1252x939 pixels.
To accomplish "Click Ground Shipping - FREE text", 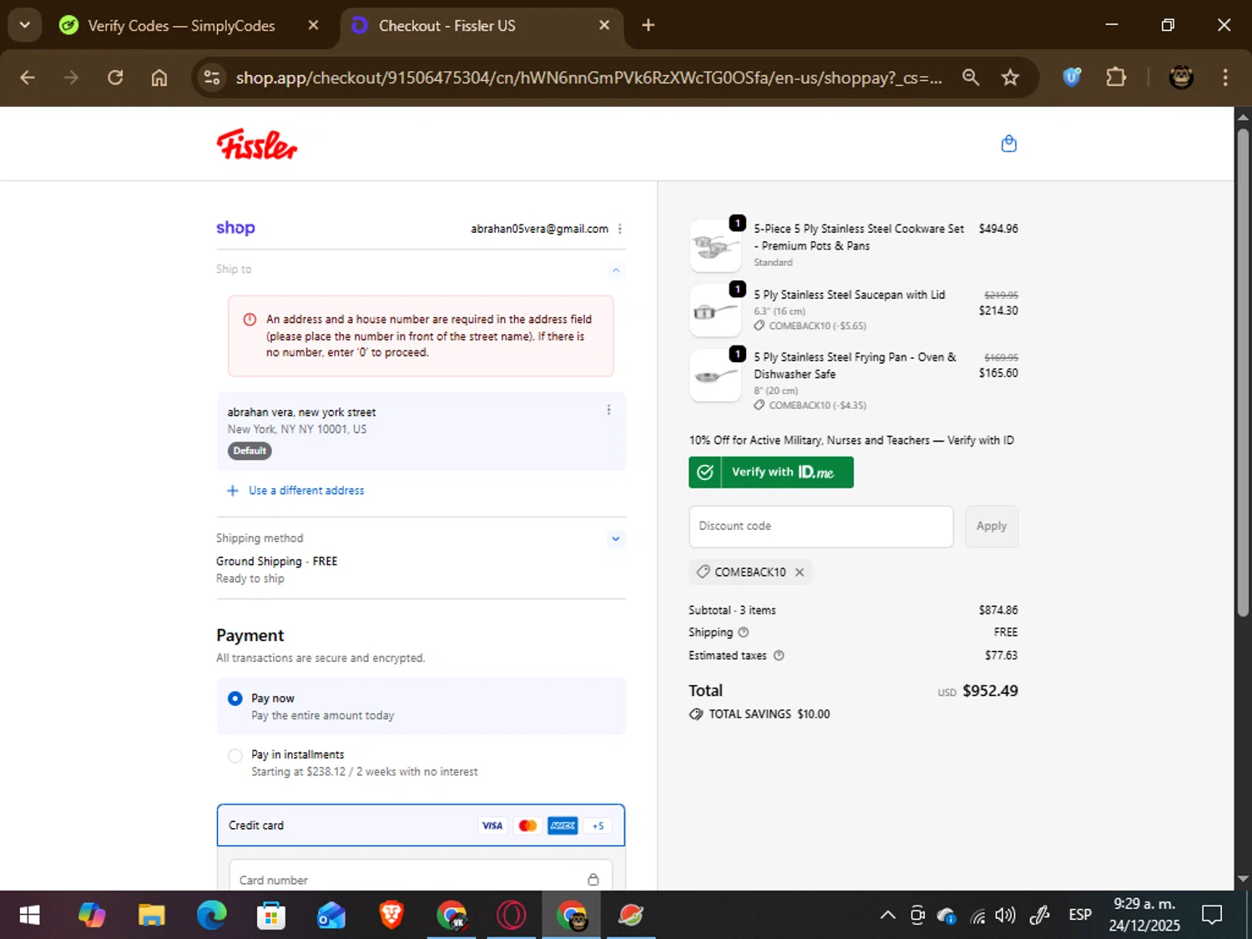I will click(x=276, y=561).
